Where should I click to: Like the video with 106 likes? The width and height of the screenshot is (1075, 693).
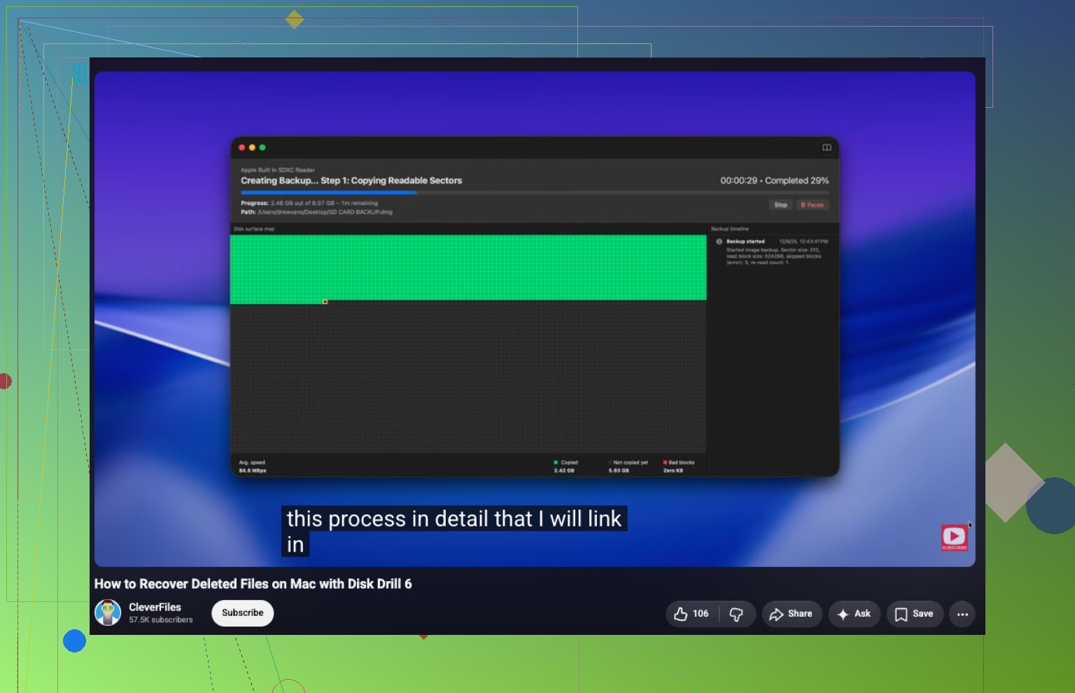tap(692, 614)
